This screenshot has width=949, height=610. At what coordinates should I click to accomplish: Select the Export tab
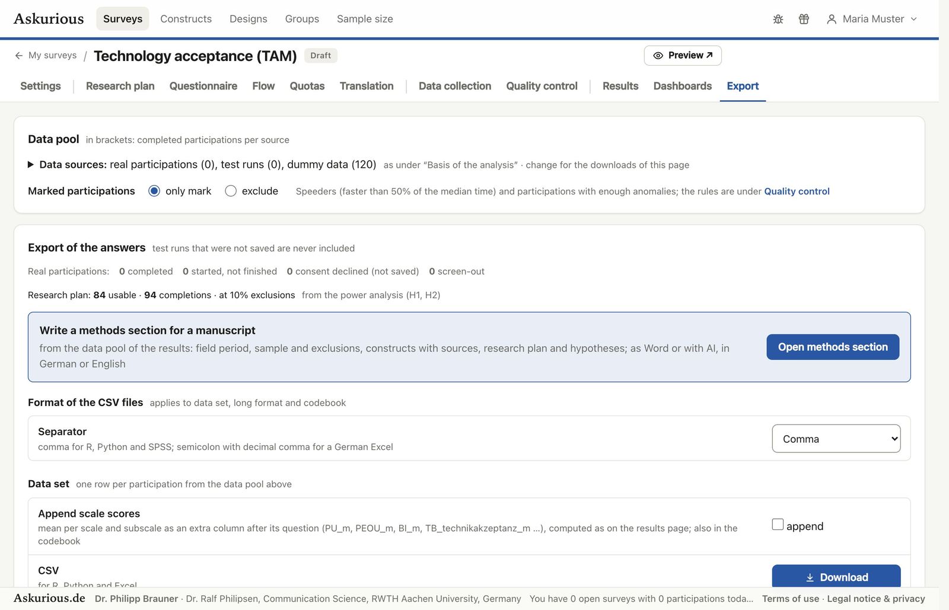click(743, 86)
